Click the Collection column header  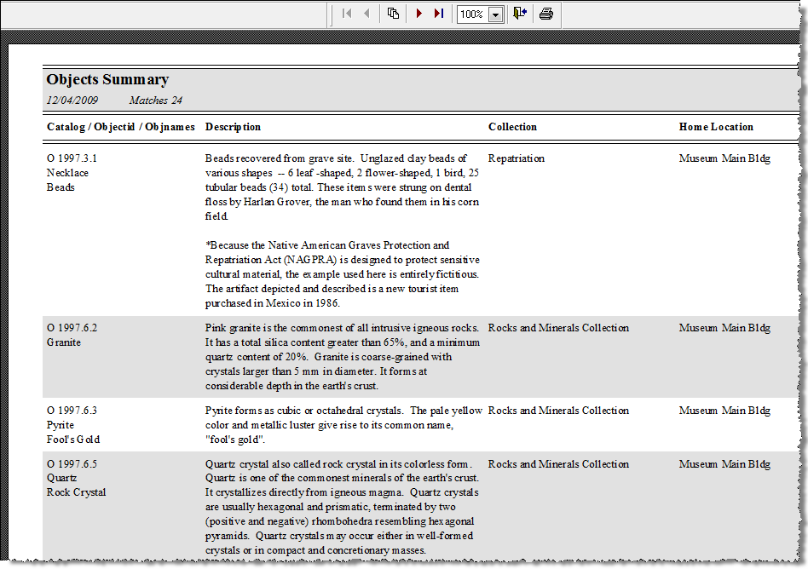[x=512, y=127]
